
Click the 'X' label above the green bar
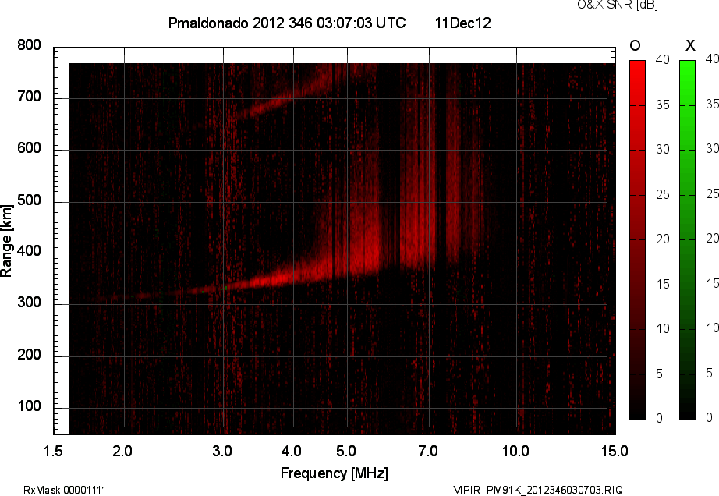pos(690,45)
